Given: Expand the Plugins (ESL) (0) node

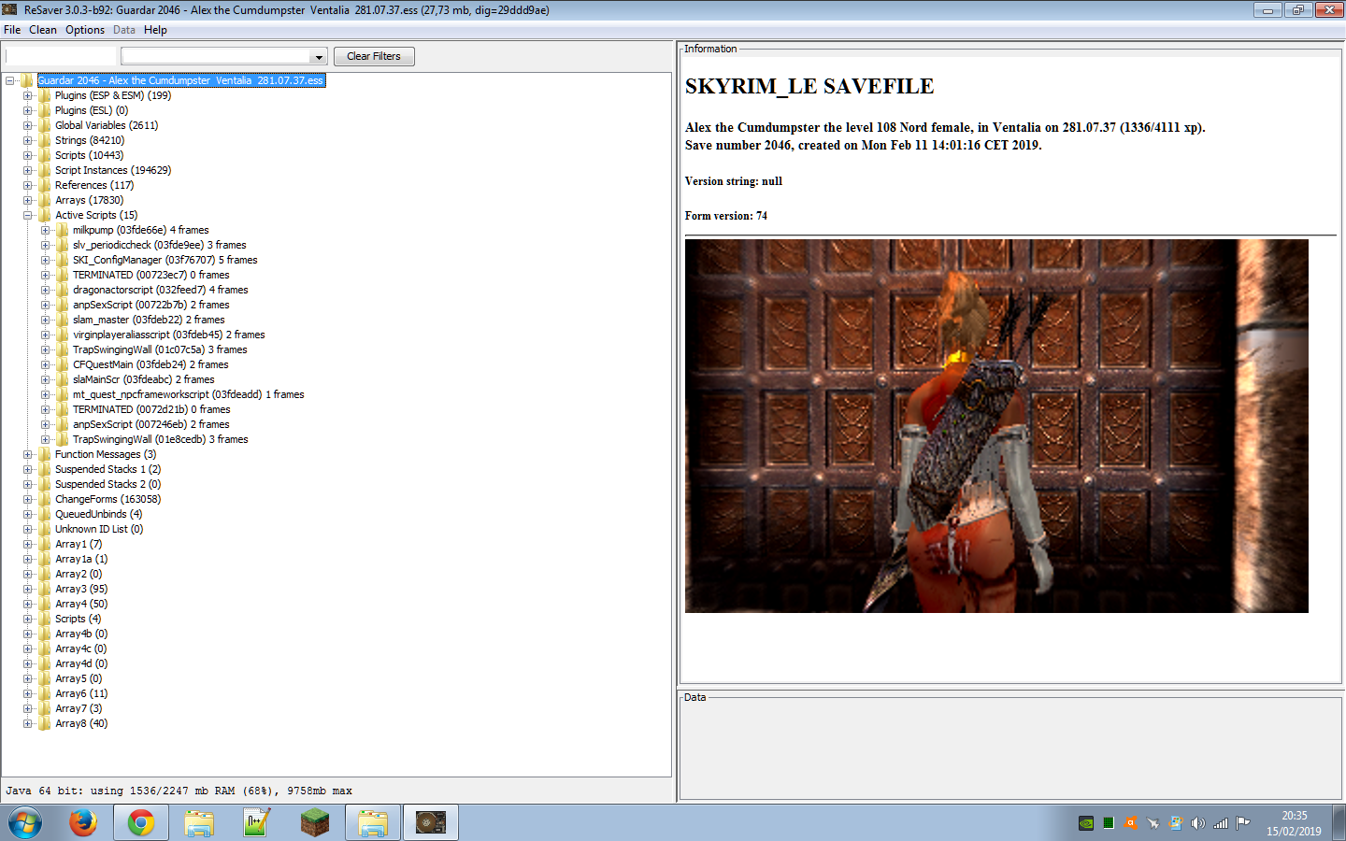Looking at the screenshot, I should pyautogui.click(x=27, y=110).
